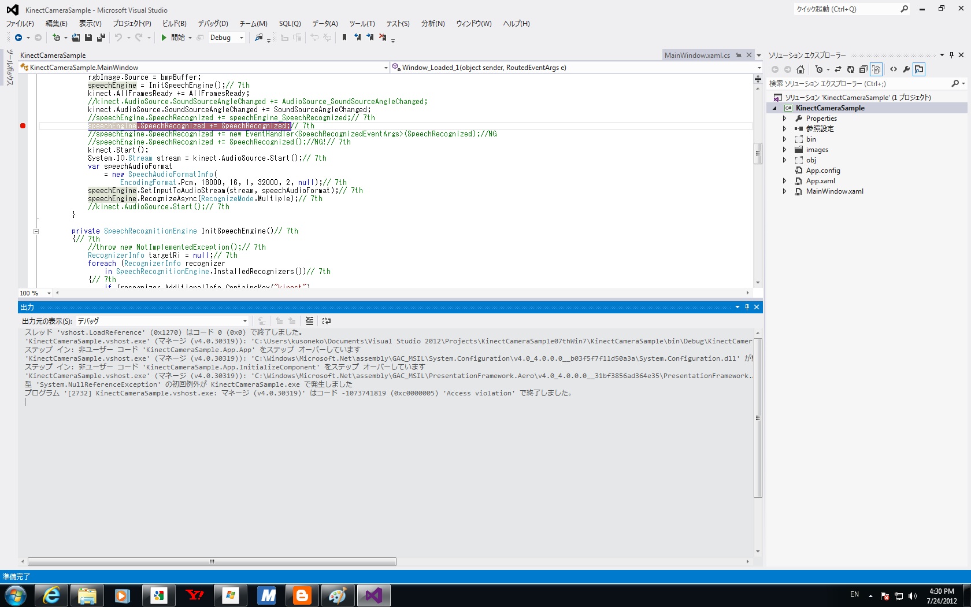Click the Home icon in Solution Explorer
This screenshot has height=607, width=971.
(800, 69)
